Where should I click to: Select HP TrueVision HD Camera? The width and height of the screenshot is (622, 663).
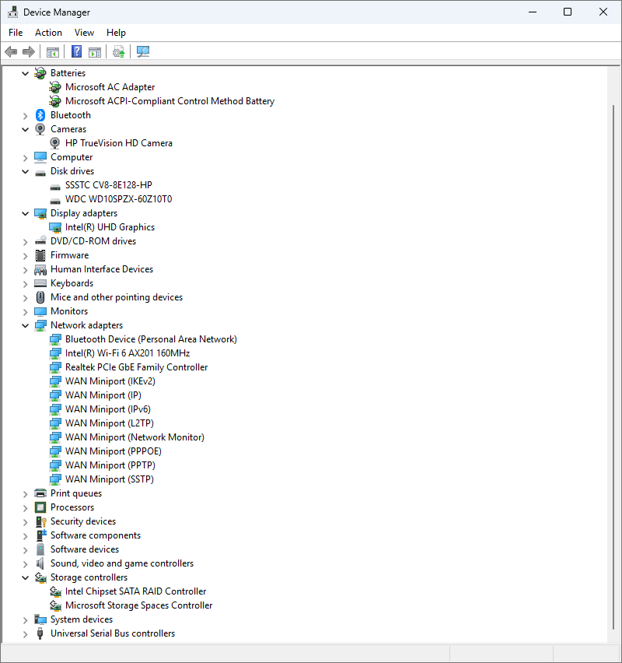coord(119,143)
